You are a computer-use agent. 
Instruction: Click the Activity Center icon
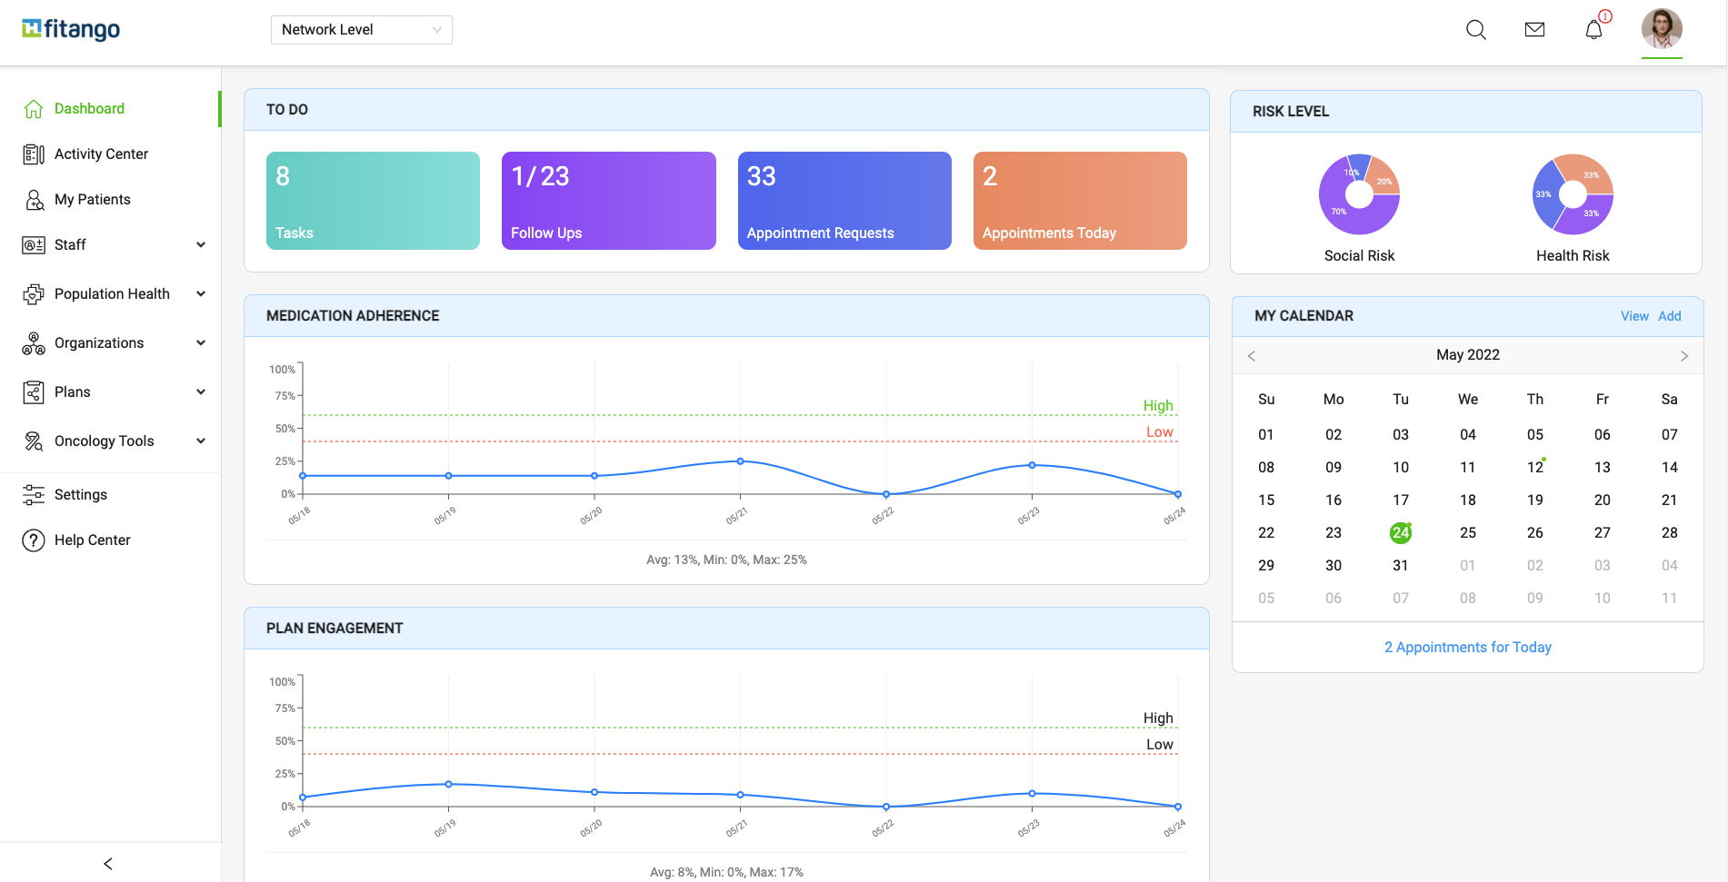(34, 154)
